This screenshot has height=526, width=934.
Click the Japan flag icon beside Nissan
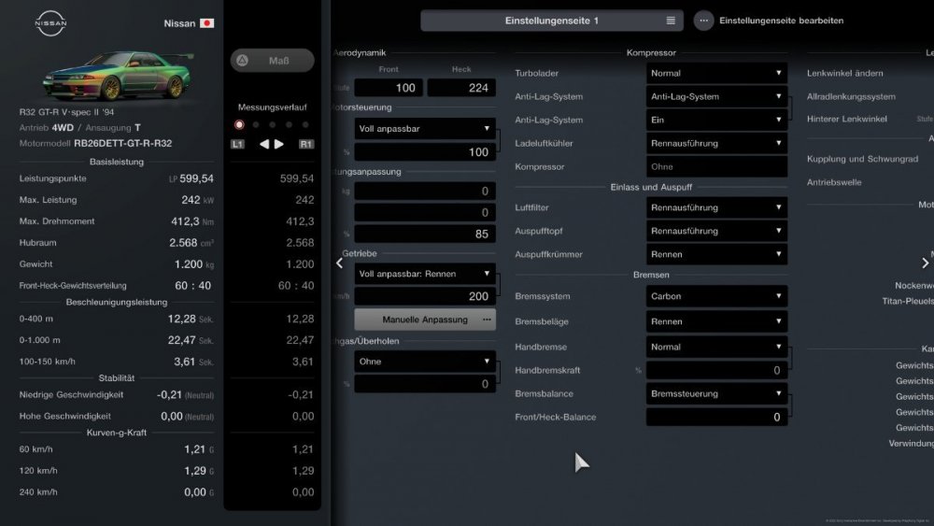[x=206, y=23]
